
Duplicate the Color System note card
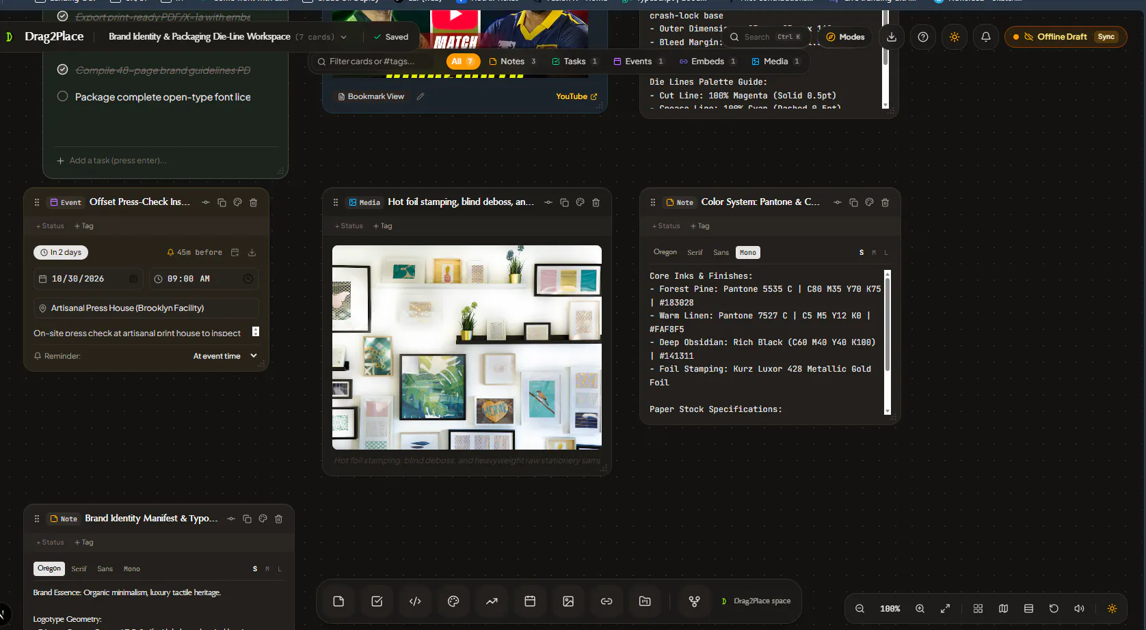click(853, 202)
